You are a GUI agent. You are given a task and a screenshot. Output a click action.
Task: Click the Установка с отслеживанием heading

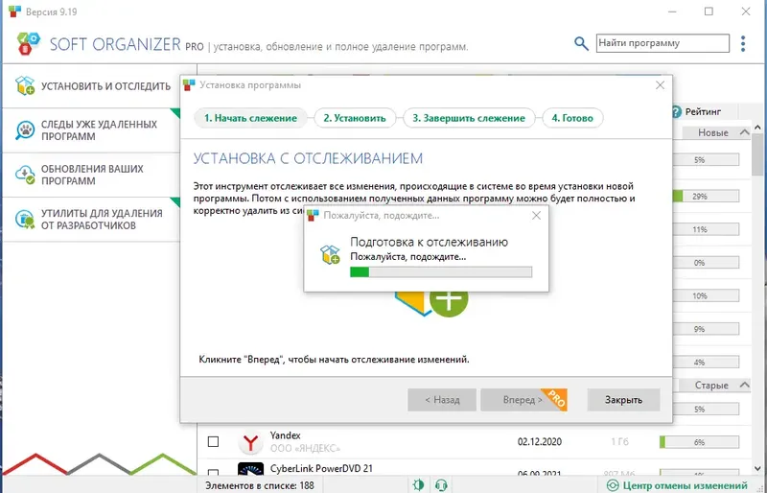point(308,158)
